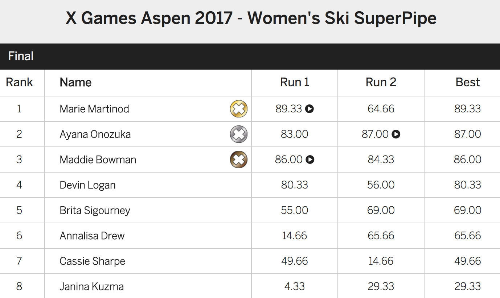Click the Best column header
This screenshot has height=298, width=500.
468,82
